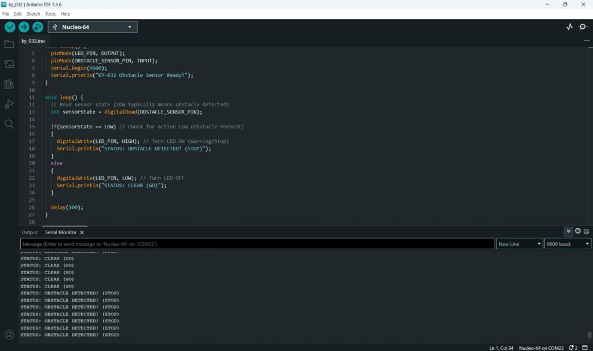
Task: Open the 9600 baud rate dropdown
Action: (x=568, y=244)
